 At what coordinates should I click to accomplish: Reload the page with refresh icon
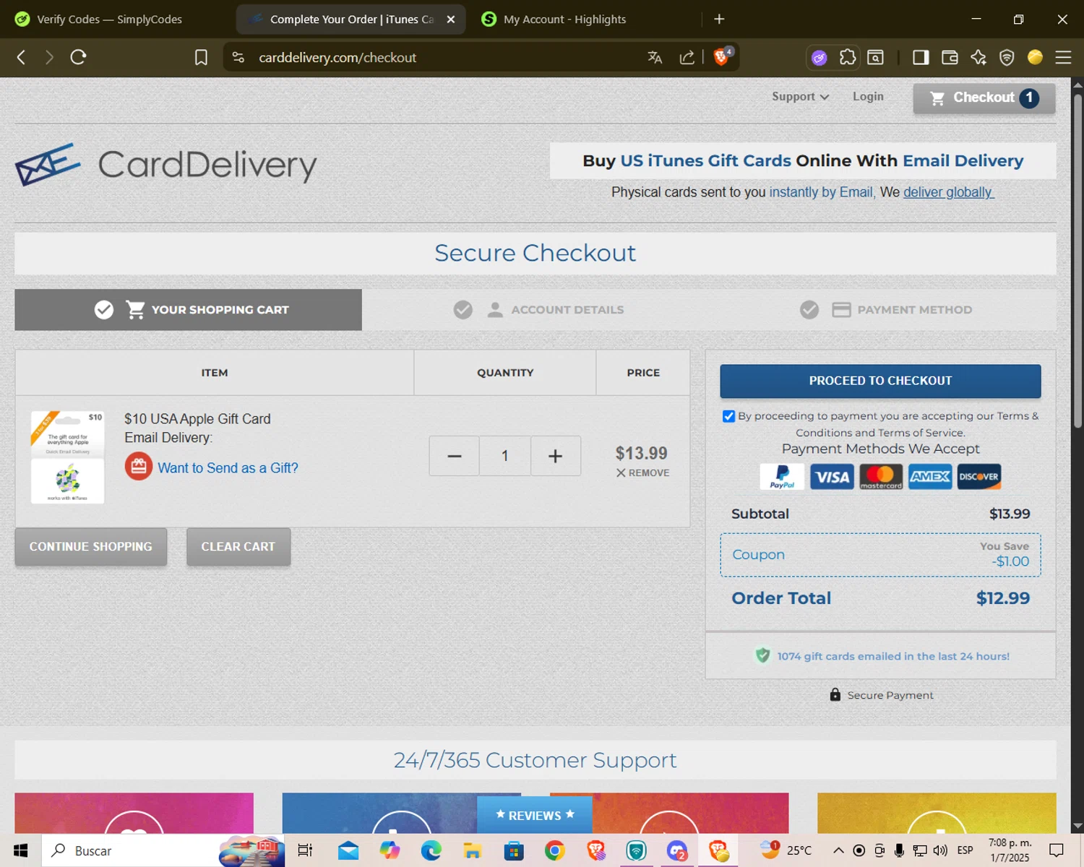pyautogui.click(x=78, y=57)
